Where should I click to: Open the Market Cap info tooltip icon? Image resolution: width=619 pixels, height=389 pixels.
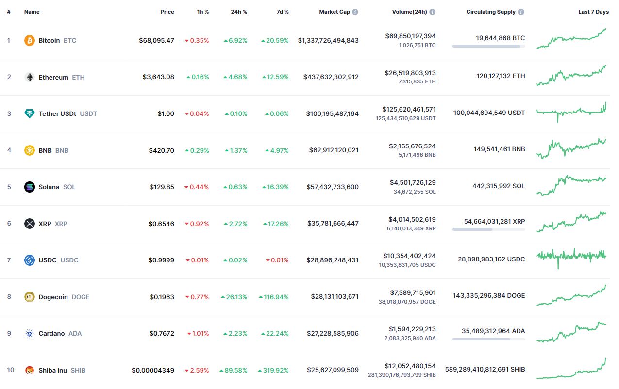[355, 12]
